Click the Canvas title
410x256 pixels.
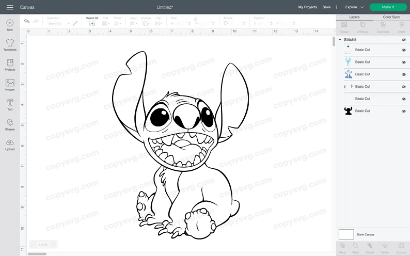[x=27, y=7]
